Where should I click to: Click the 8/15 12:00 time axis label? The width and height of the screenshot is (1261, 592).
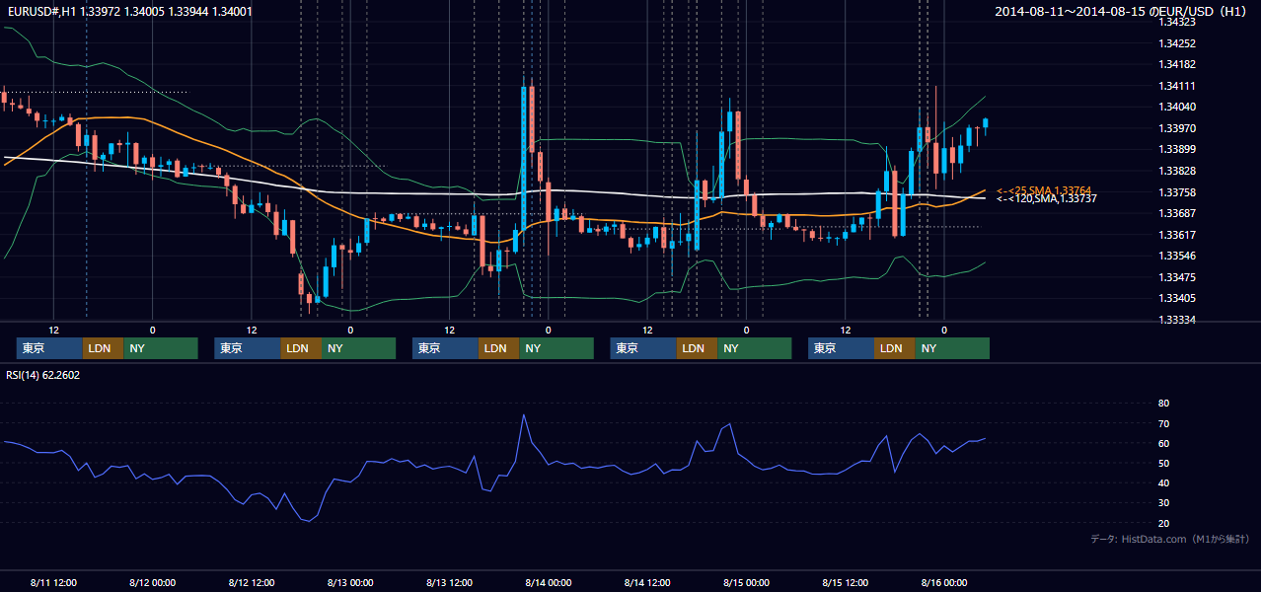847,582
